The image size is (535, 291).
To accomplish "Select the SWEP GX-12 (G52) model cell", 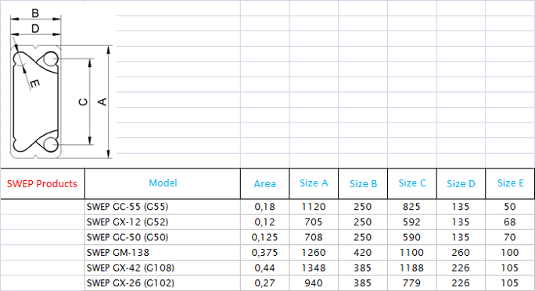I will (163, 222).
